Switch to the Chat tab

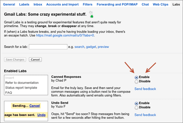click(x=145, y=5)
